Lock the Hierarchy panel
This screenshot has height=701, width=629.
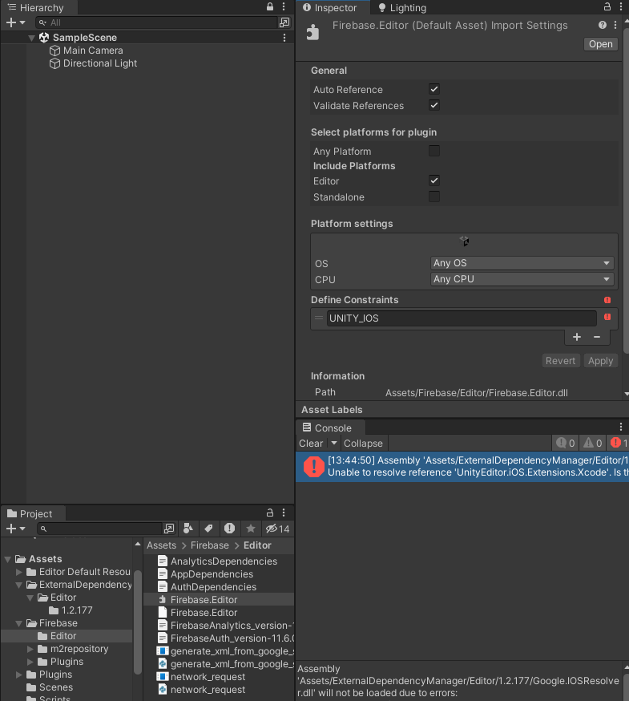click(x=270, y=6)
